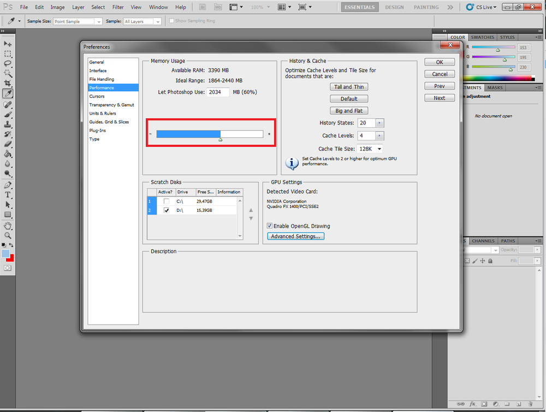
Task: Click the Let Photoshop Use memory field
Action: point(218,92)
